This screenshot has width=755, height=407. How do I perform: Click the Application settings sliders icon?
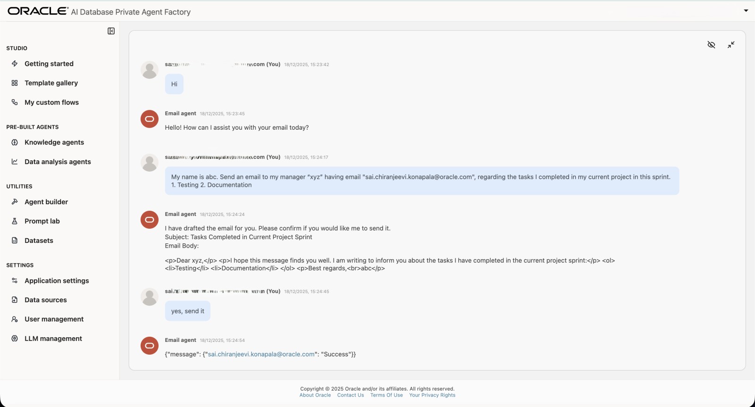[15, 281]
